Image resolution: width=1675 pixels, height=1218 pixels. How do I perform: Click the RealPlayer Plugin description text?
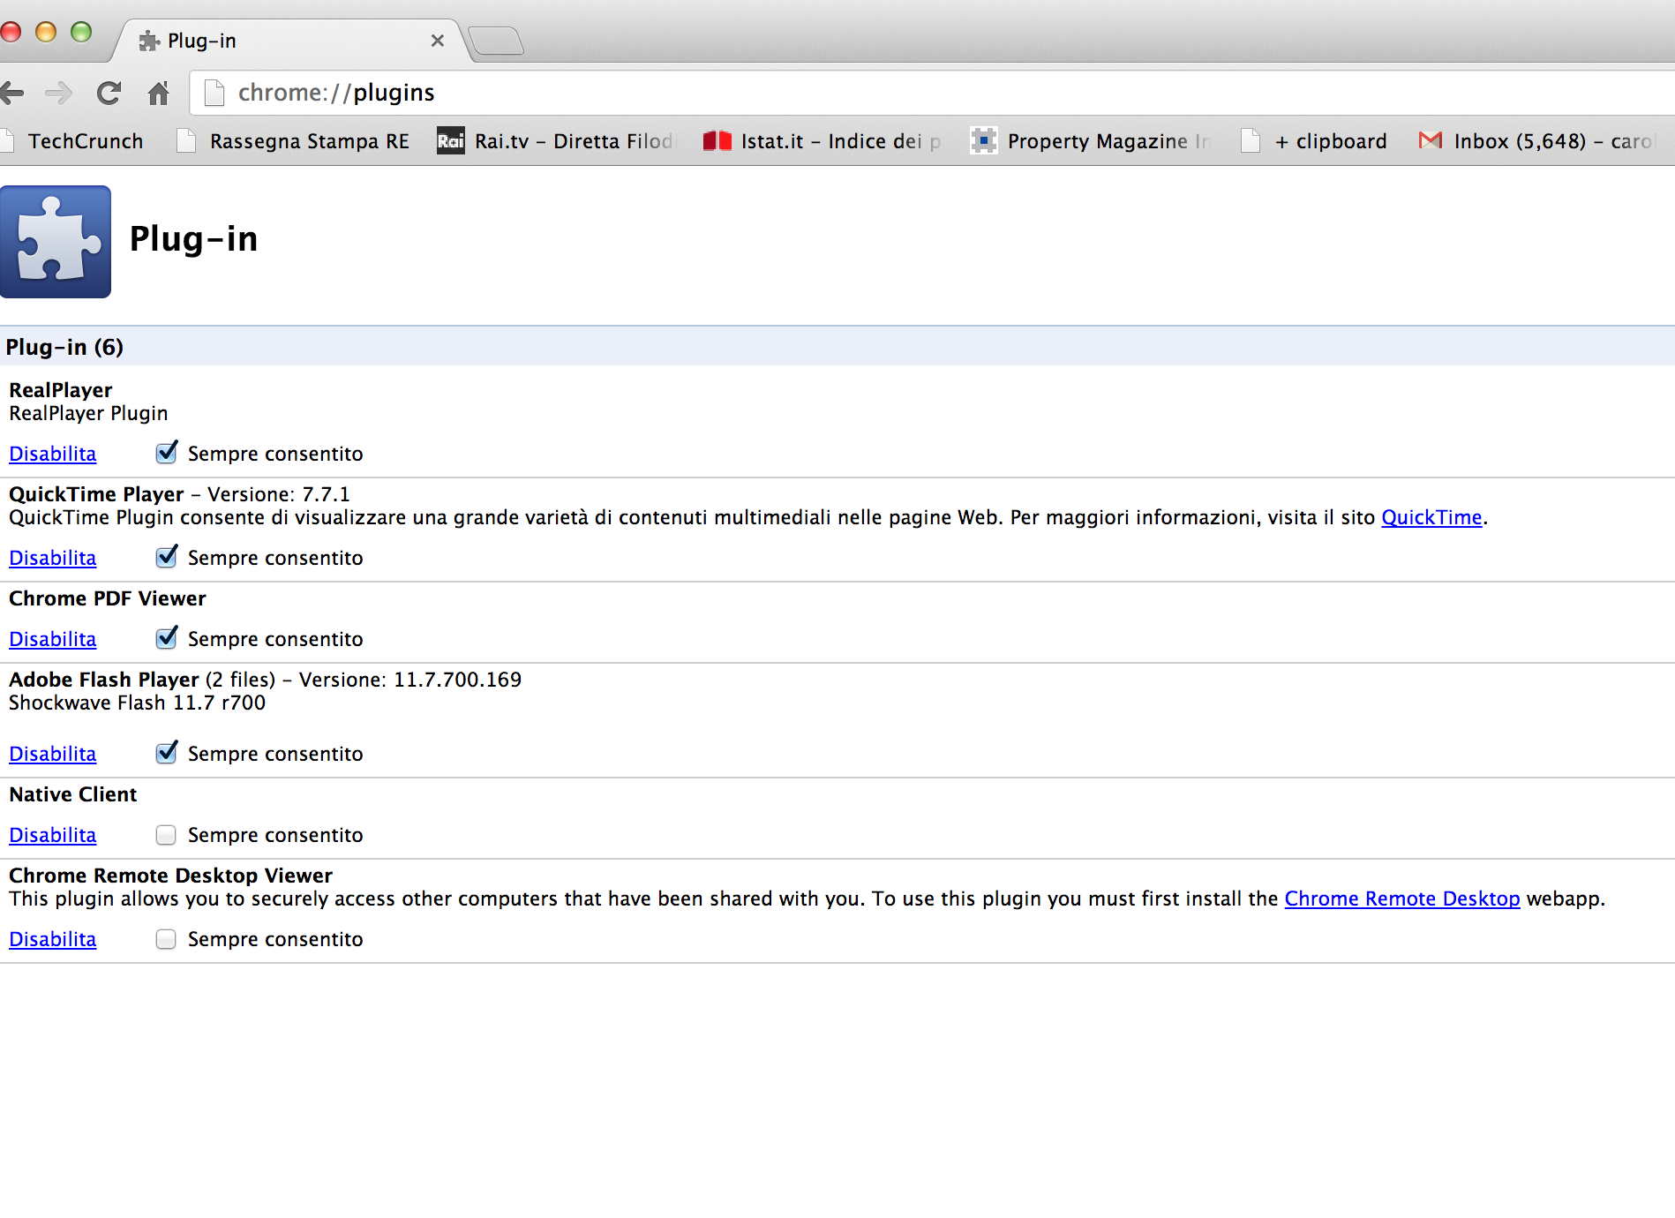88,413
